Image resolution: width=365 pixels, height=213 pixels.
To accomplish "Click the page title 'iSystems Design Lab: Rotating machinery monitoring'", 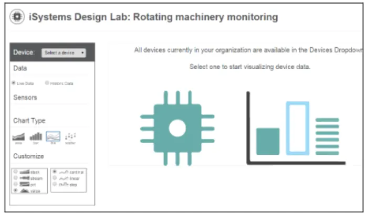I will tap(153, 17).
